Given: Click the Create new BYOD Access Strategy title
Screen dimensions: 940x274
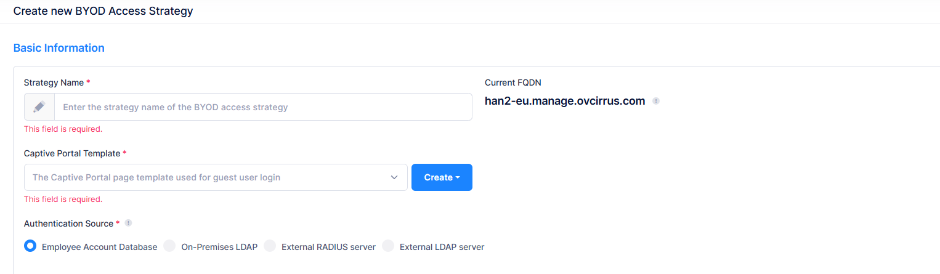Looking at the screenshot, I should tap(103, 11).
